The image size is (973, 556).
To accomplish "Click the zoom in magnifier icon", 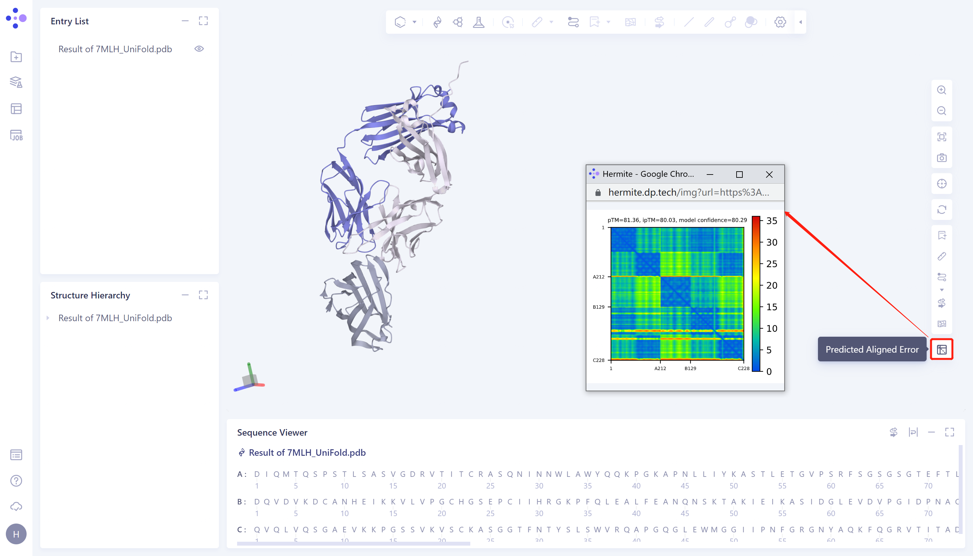I will coord(941,90).
